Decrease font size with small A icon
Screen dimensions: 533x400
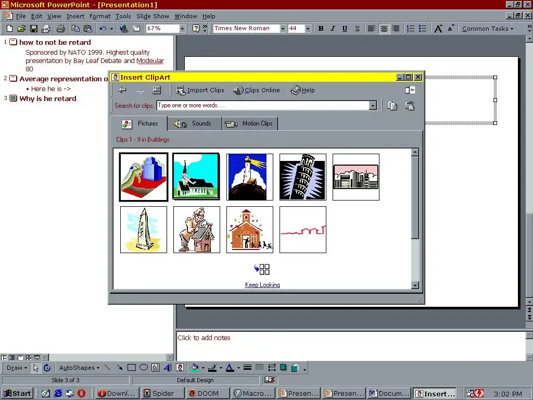coord(451,29)
